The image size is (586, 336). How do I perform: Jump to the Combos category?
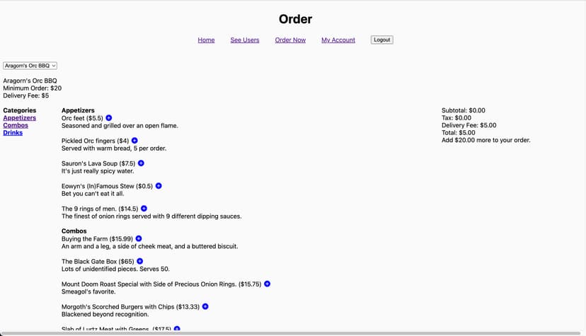[16, 125]
